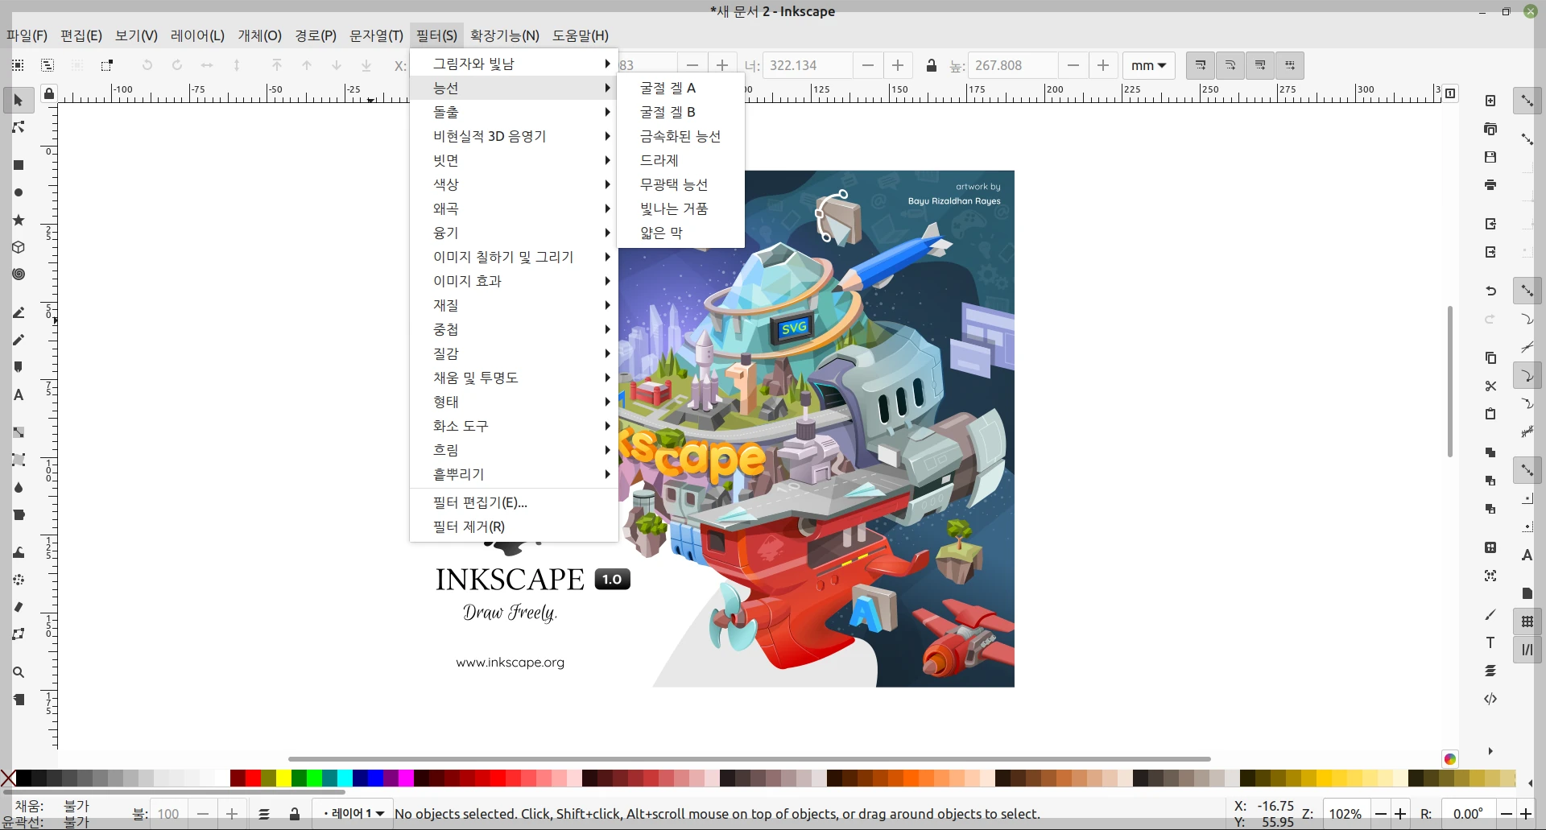
Task: Toggle the guide lock at ruler corner
Action: coord(49,93)
